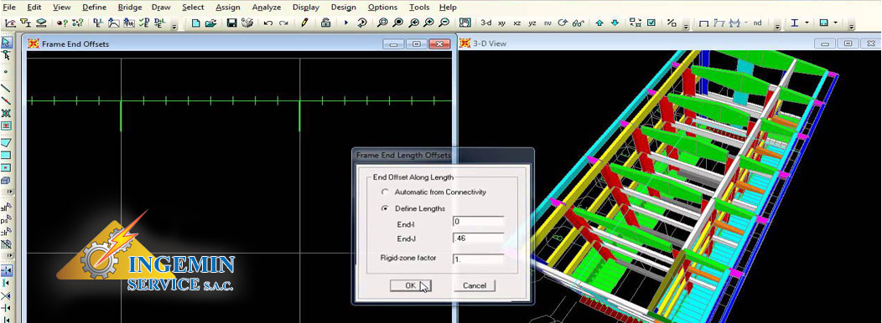This screenshot has height=323, width=882.
Task: Expand the area section dropdown arrow
Action: (x=835, y=23)
